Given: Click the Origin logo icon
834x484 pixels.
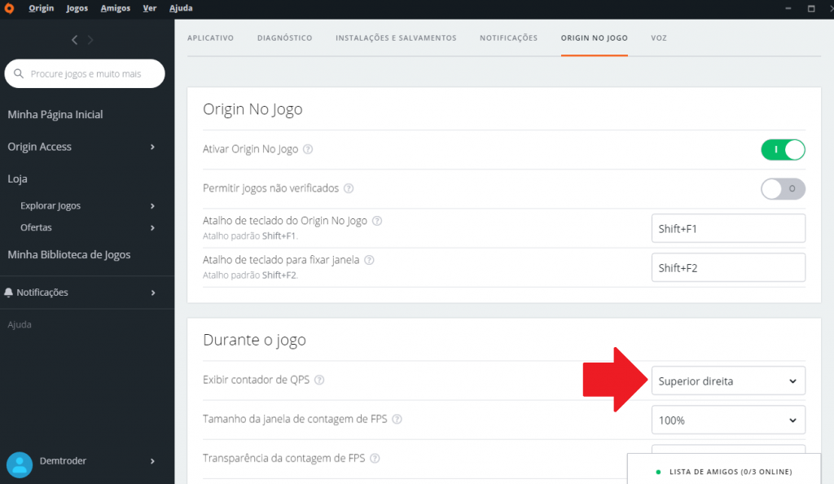Looking at the screenshot, I should point(9,8).
